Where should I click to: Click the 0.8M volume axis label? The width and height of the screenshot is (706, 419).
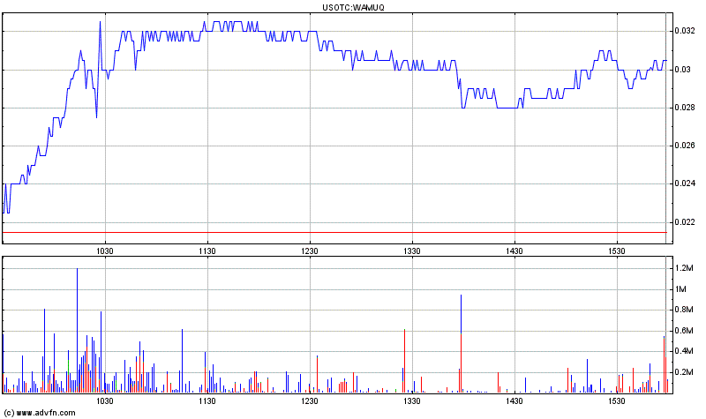pyautogui.click(x=683, y=310)
